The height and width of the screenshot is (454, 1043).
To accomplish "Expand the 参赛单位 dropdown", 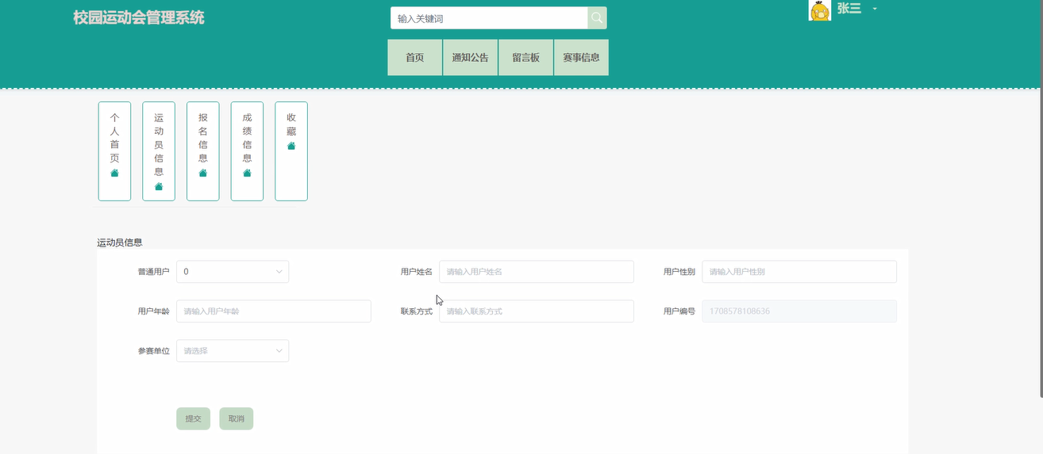I will click(233, 351).
